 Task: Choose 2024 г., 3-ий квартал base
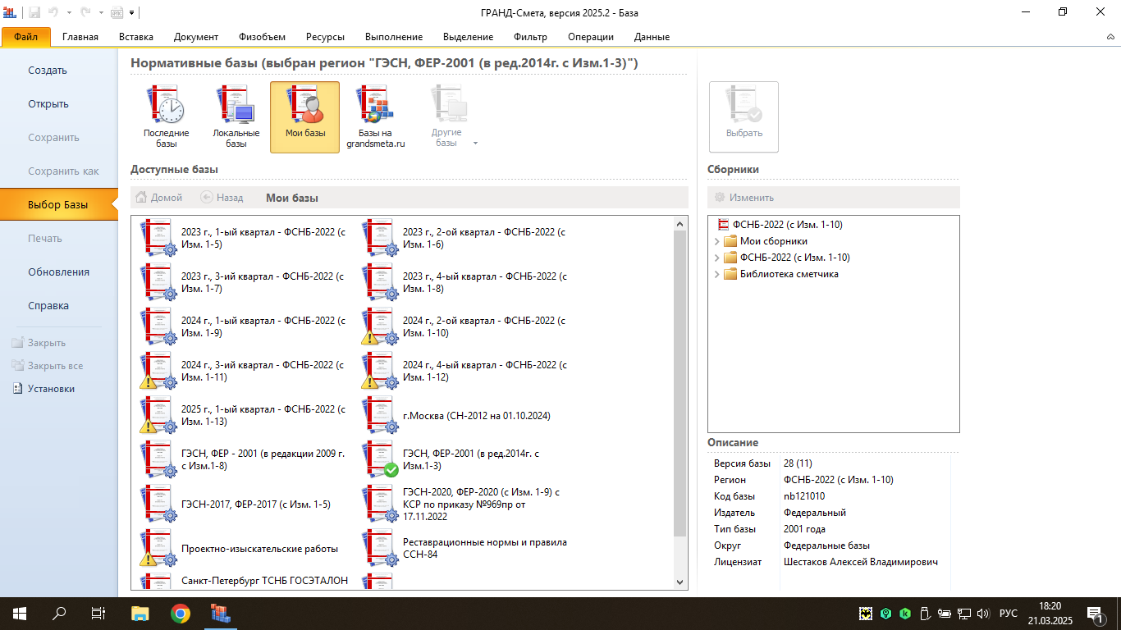point(244,371)
